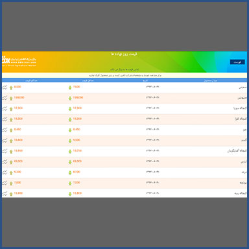The width and height of the screenshot is (249, 249).
Task: Click the up arrow beside 9,300
Action: pyautogui.click(x=11, y=172)
